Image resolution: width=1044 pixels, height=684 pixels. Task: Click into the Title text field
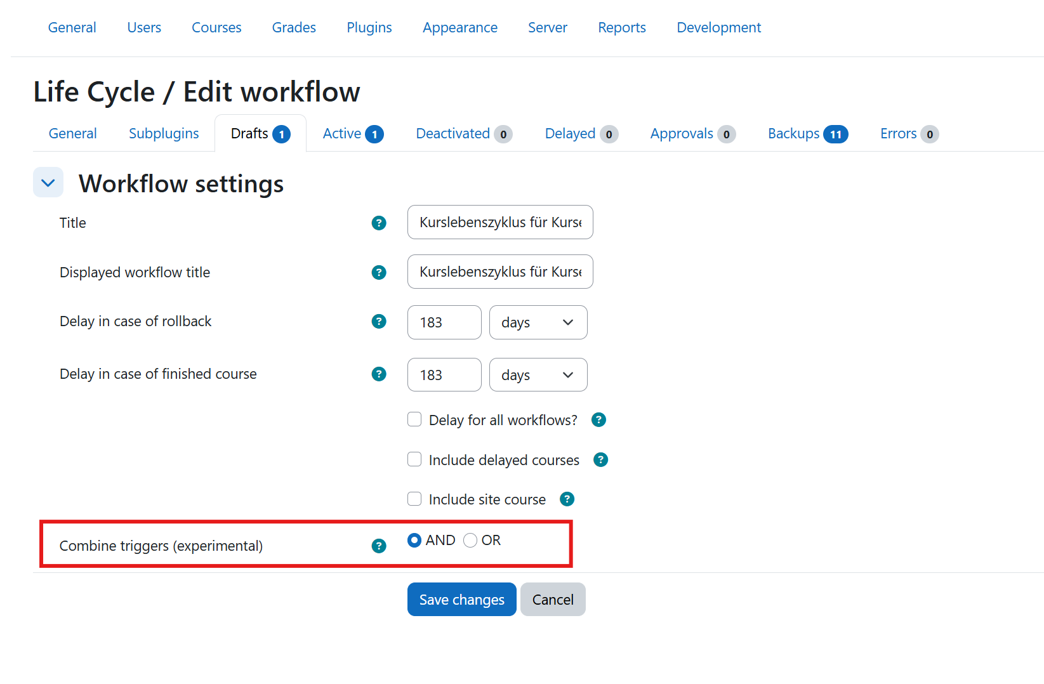coord(499,223)
